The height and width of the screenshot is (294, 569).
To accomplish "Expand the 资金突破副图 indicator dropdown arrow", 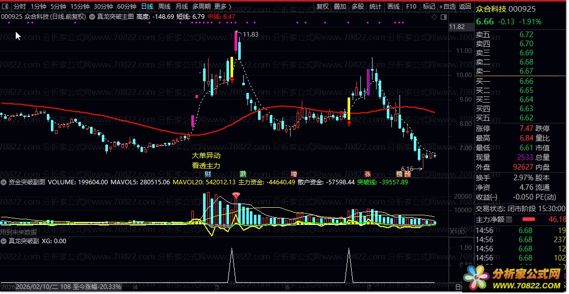I will [x=3, y=182].
